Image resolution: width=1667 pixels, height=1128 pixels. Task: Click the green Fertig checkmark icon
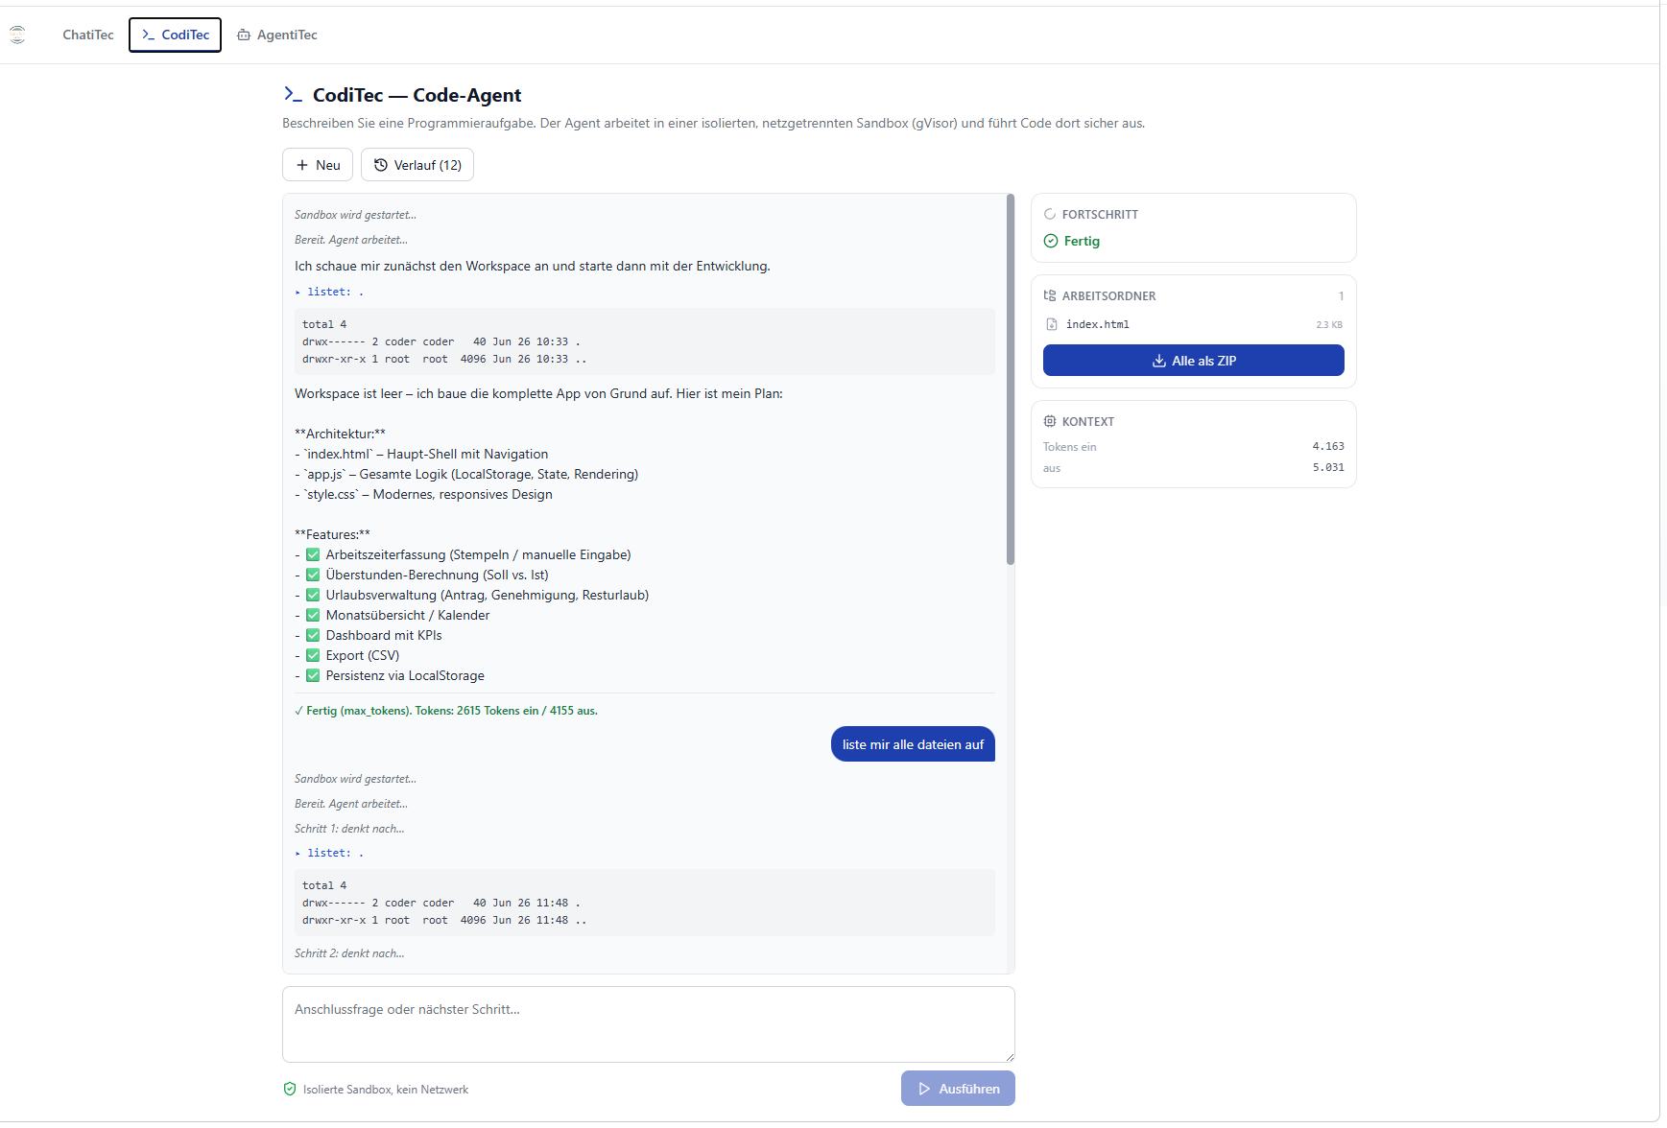[x=1051, y=241]
